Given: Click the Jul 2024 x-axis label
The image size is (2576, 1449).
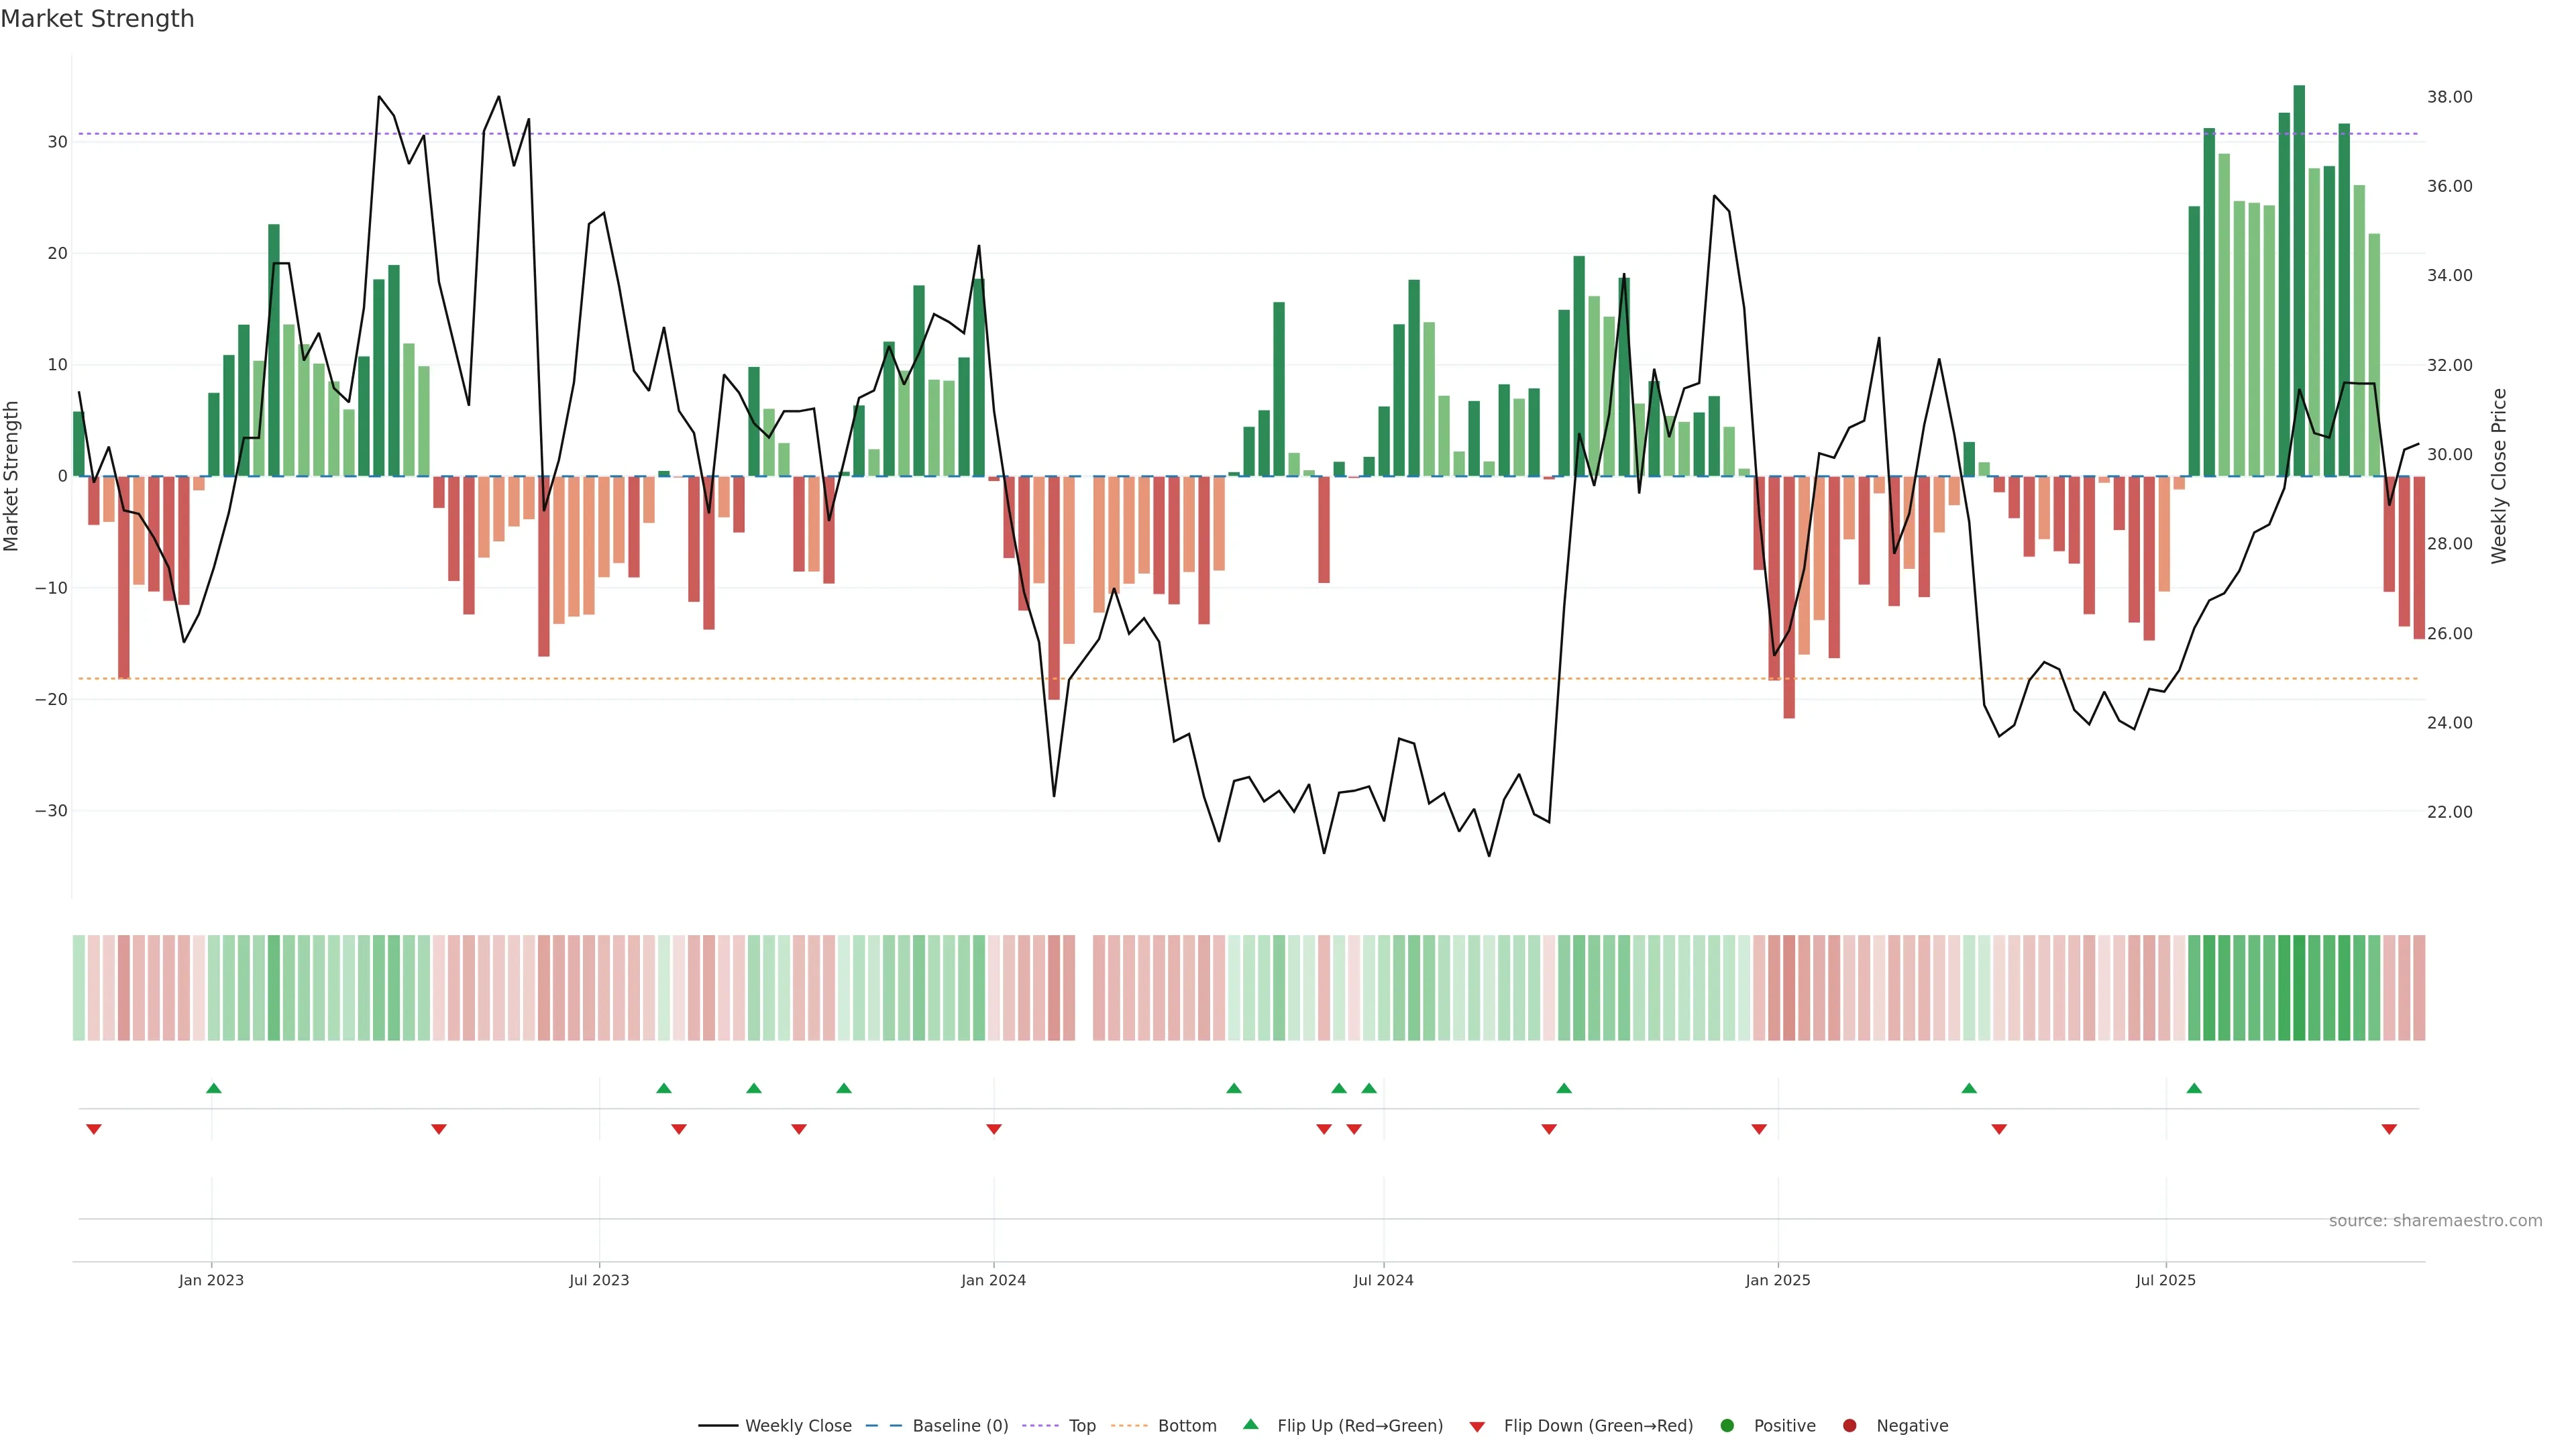Looking at the screenshot, I should 1383,1280.
